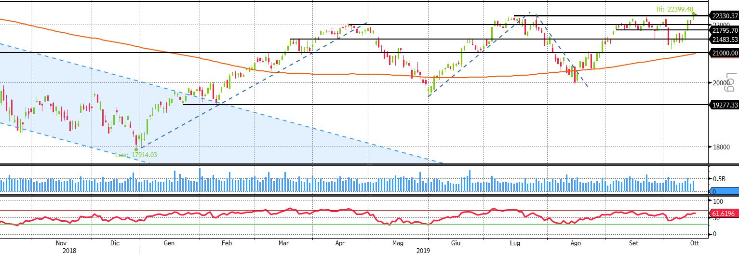This screenshot has height=254, width=739.
Task: Click the Low: 17914.03 annotation
Action: click(136, 155)
